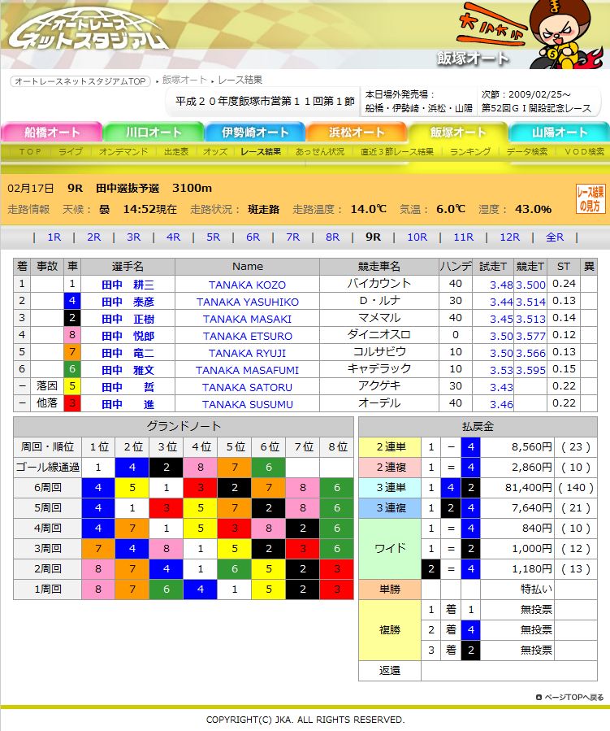Go to race 8R results
The width and height of the screenshot is (610, 731).
click(x=332, y=237)
